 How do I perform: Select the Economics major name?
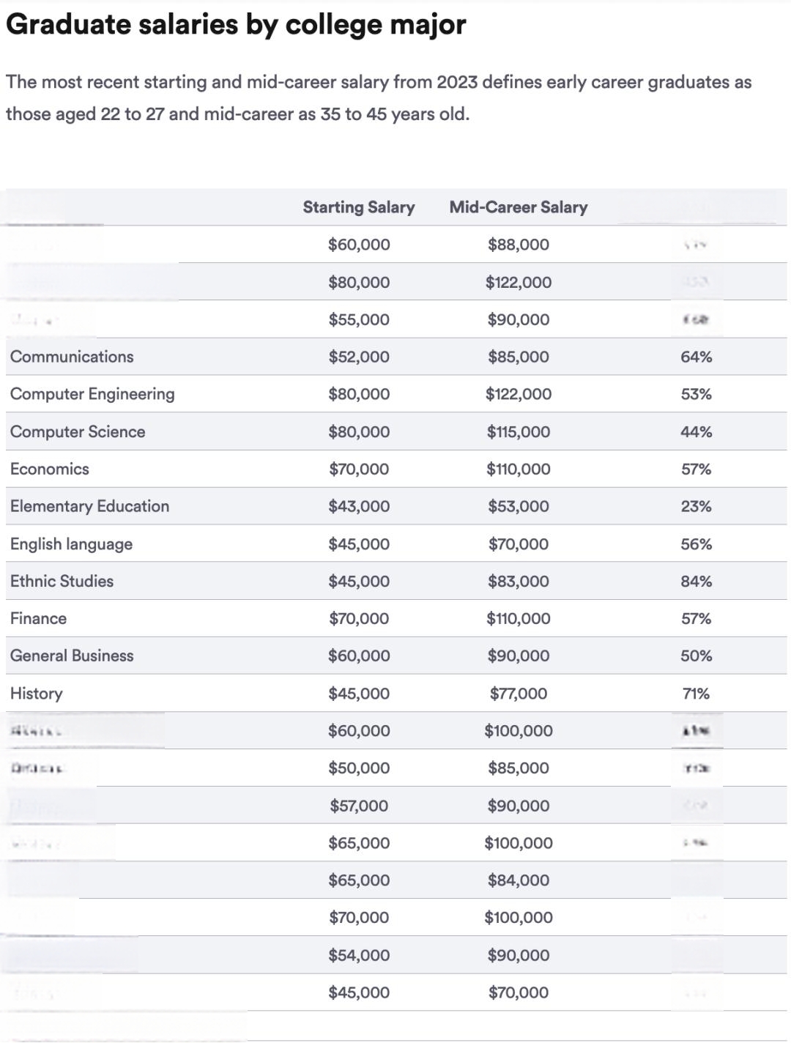point(50,469)
